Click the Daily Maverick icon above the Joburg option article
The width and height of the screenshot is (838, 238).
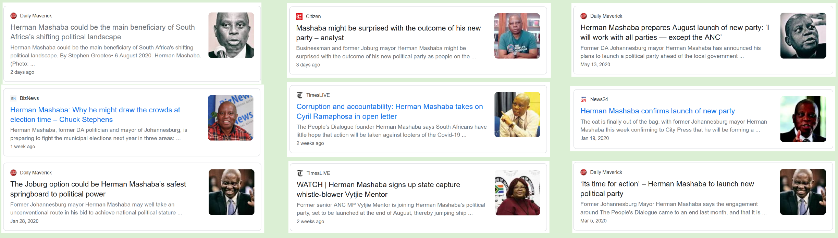pos(14,173)
